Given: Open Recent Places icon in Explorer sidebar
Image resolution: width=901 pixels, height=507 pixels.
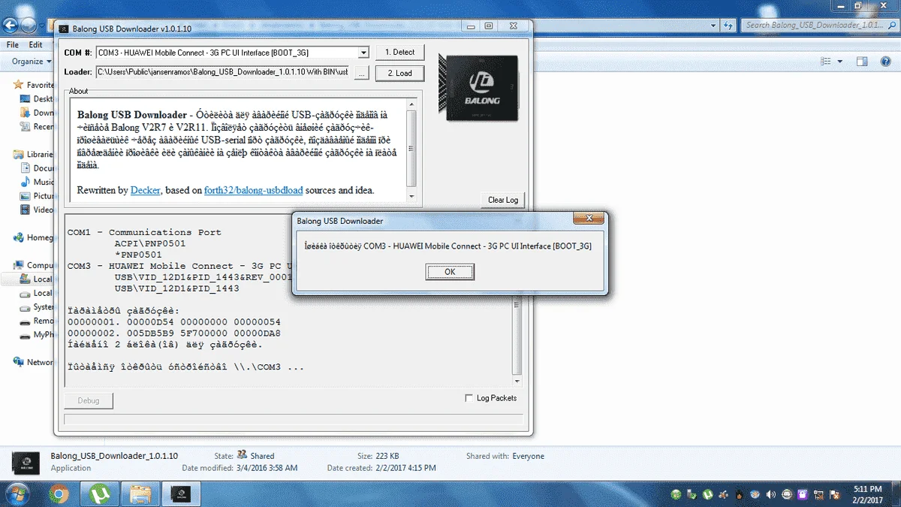Looking at the screenshot, I should (x=26, y=127).
